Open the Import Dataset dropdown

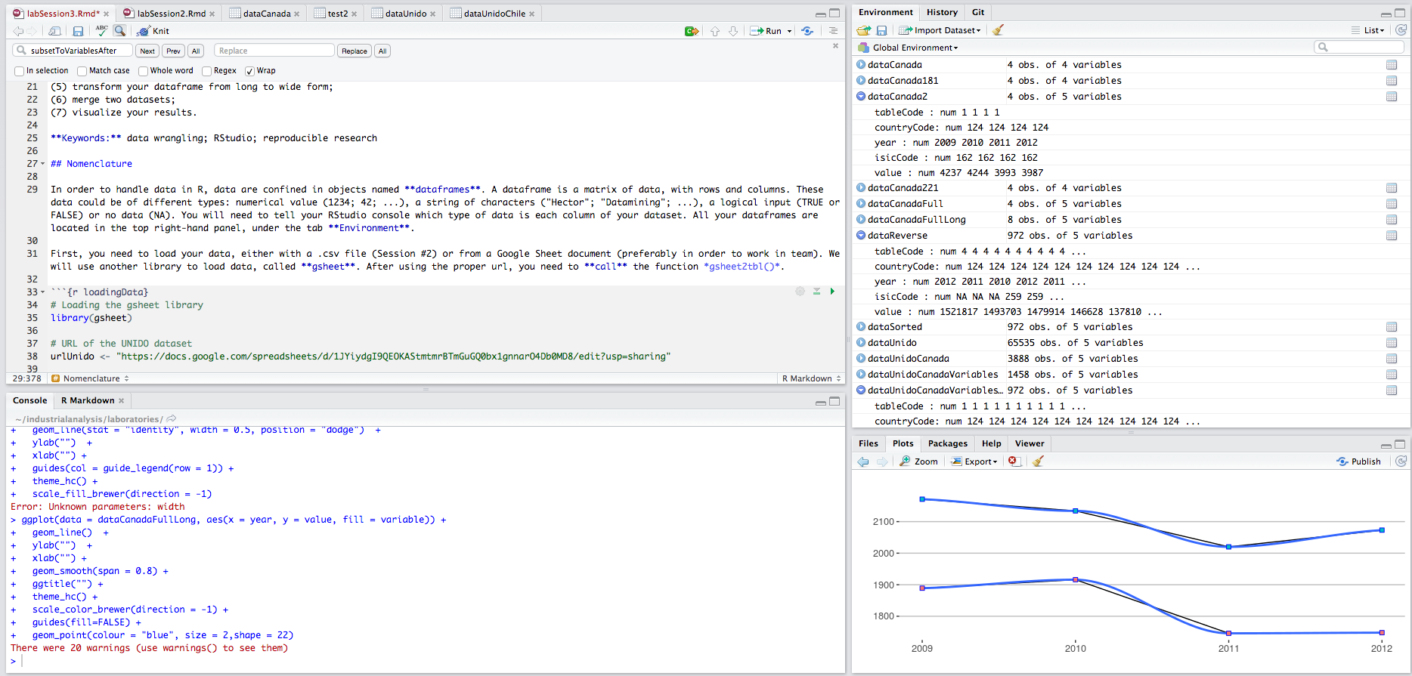pos(940,30)
